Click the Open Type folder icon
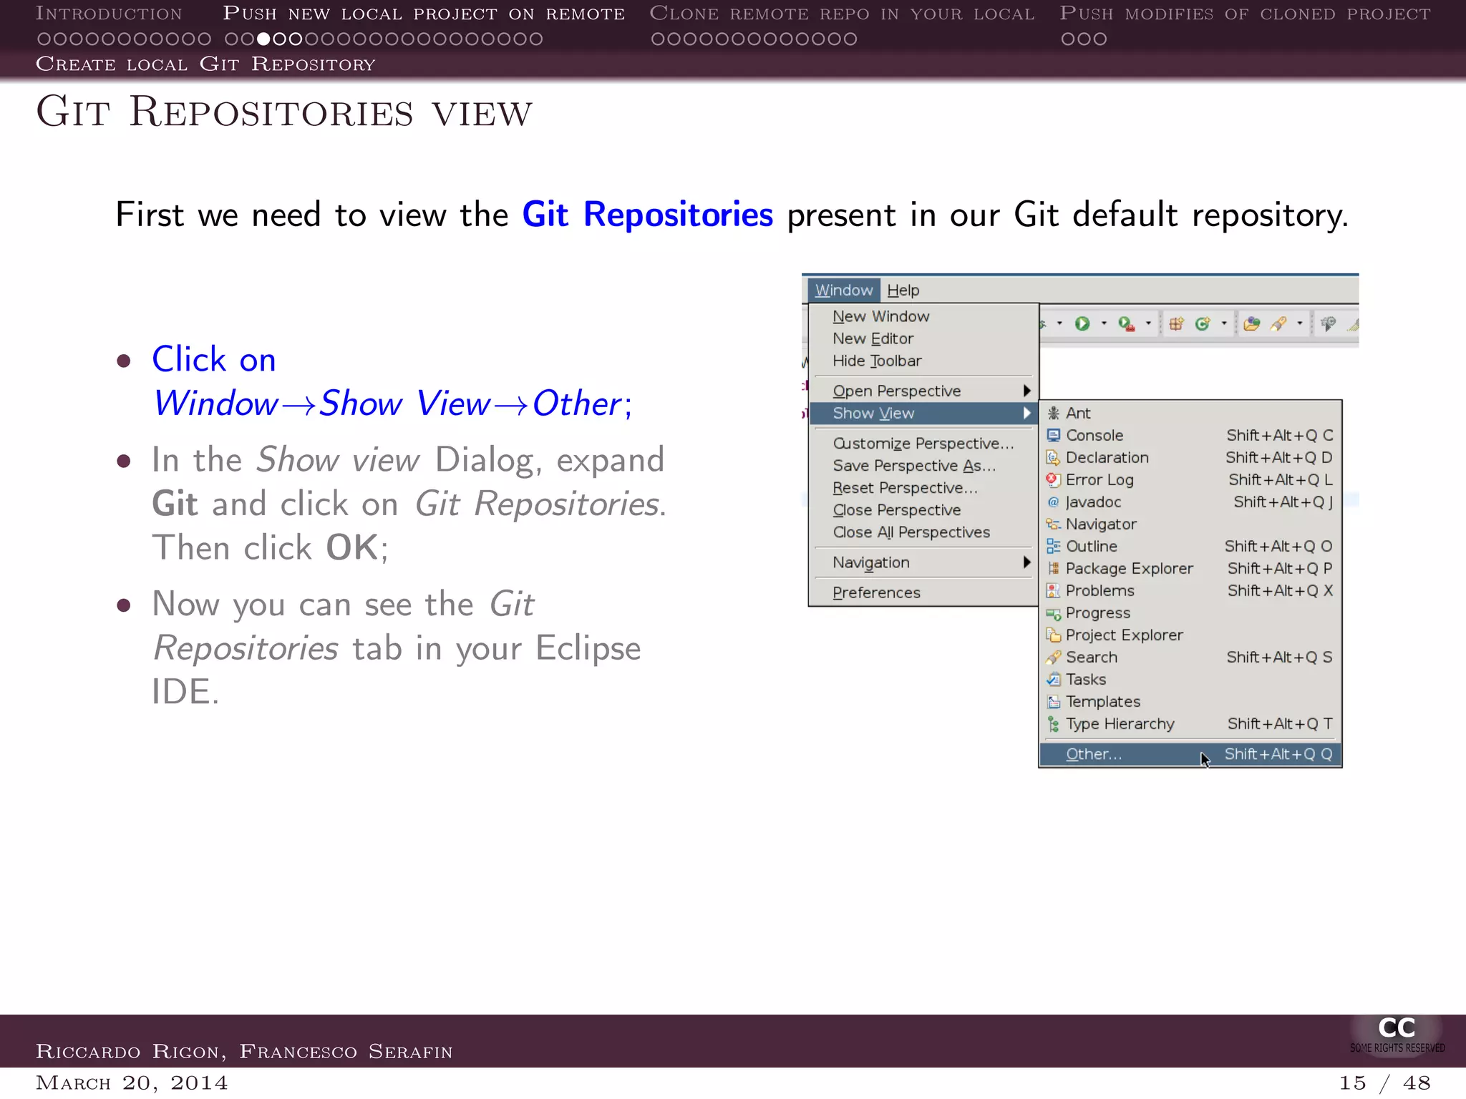Viewport: 1466px width, 1099px height. pos(1251,324)
